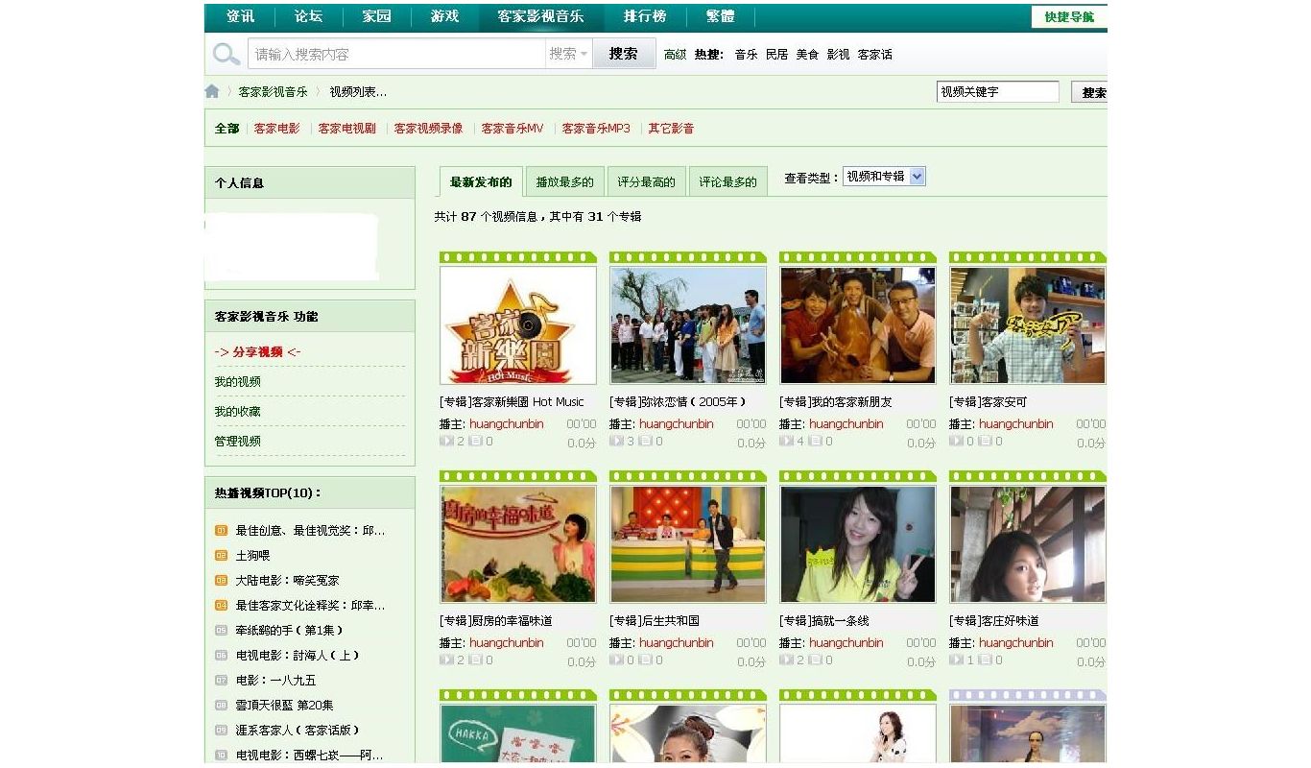Open the 搜索 scope dropdown in search bar
The image size is (1311, 768).
coord(568,54)
